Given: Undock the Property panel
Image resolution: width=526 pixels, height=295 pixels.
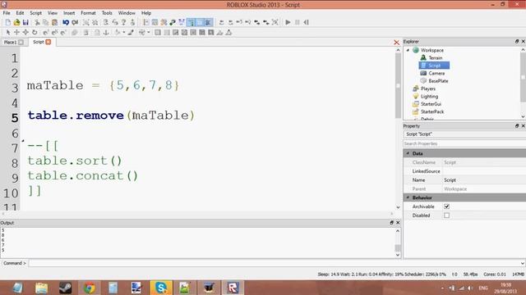Looking at the screenshot, I should point(517,125).
